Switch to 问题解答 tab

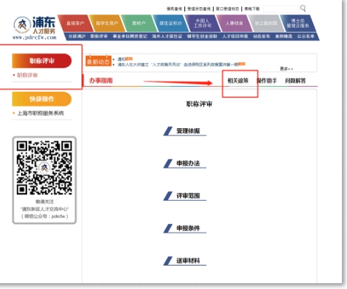295,81
